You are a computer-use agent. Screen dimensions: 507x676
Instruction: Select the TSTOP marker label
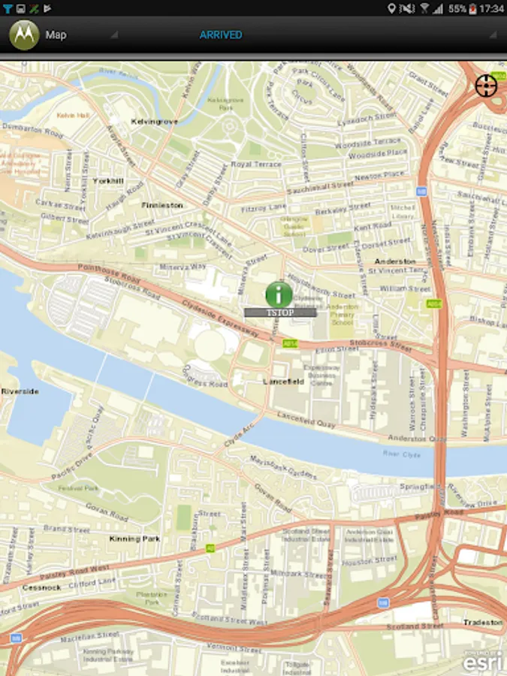[x=280, y=312]
